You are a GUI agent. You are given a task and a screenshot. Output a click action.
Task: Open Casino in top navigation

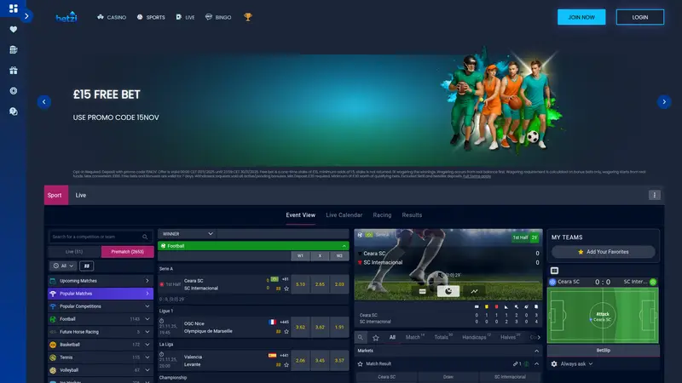[112, 17]
